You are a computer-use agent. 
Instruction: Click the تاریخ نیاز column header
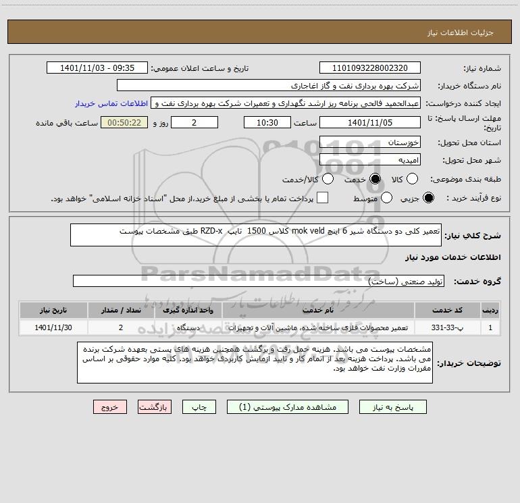click(x=53, y=310)
